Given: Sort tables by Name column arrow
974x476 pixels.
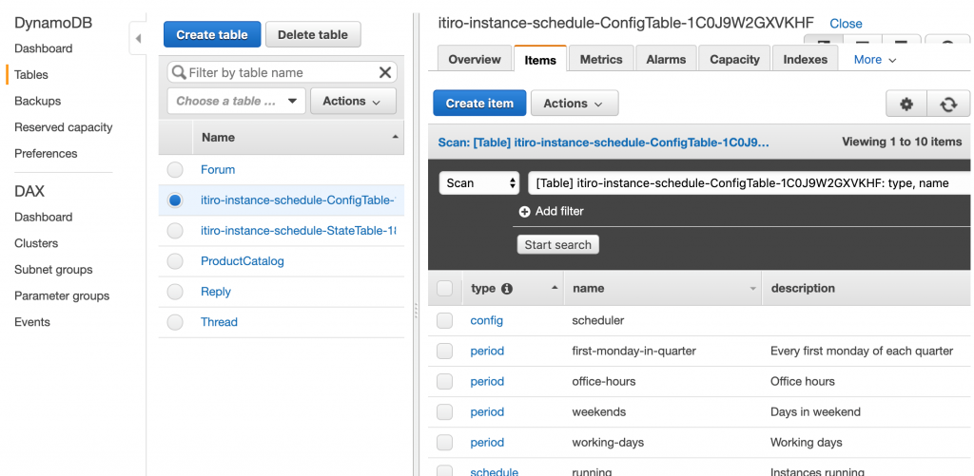Looking at the screenshot, I should (396, 138).
